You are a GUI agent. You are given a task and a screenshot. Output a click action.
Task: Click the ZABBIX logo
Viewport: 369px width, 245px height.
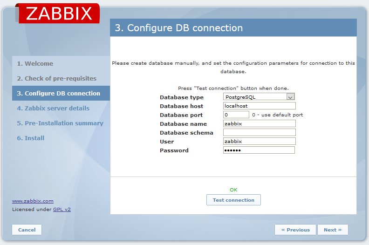tap(58, 14)
